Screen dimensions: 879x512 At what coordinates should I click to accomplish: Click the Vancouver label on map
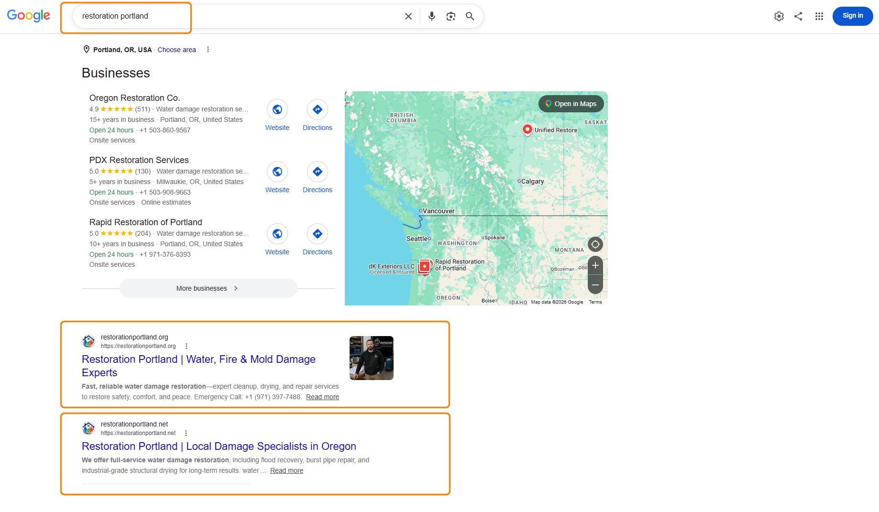point(439,211)
